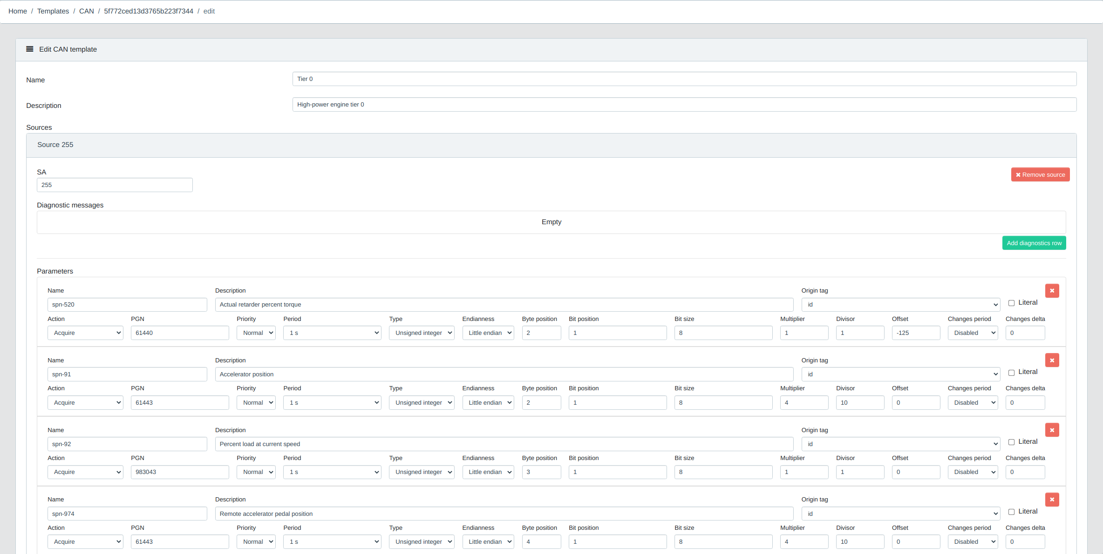Remove the spn-92 parameter with red X

1052,430
